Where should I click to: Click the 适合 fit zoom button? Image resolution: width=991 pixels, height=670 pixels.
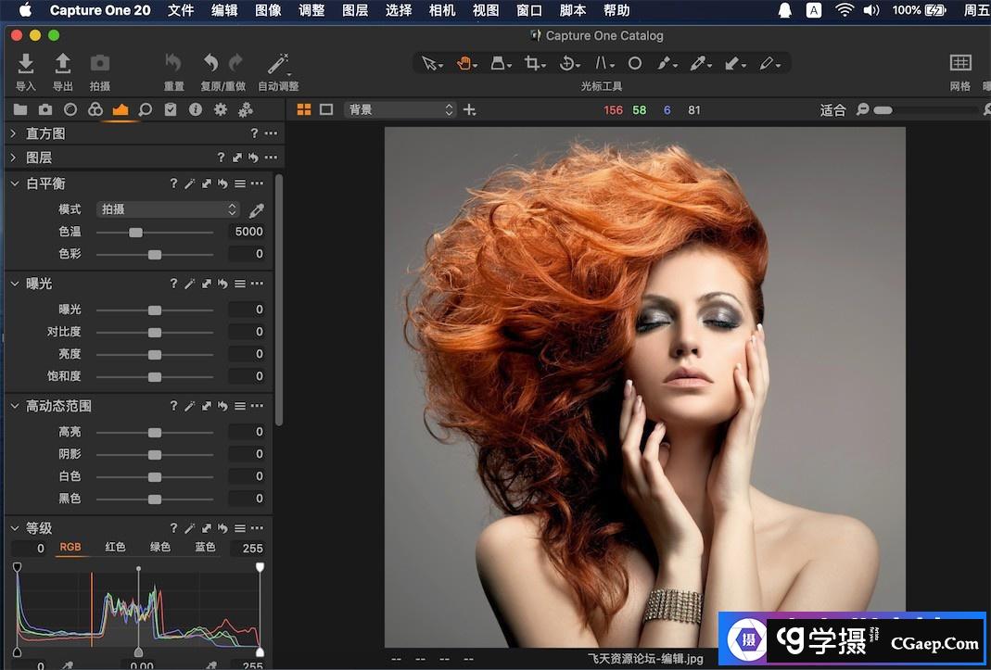click(832, 109)
